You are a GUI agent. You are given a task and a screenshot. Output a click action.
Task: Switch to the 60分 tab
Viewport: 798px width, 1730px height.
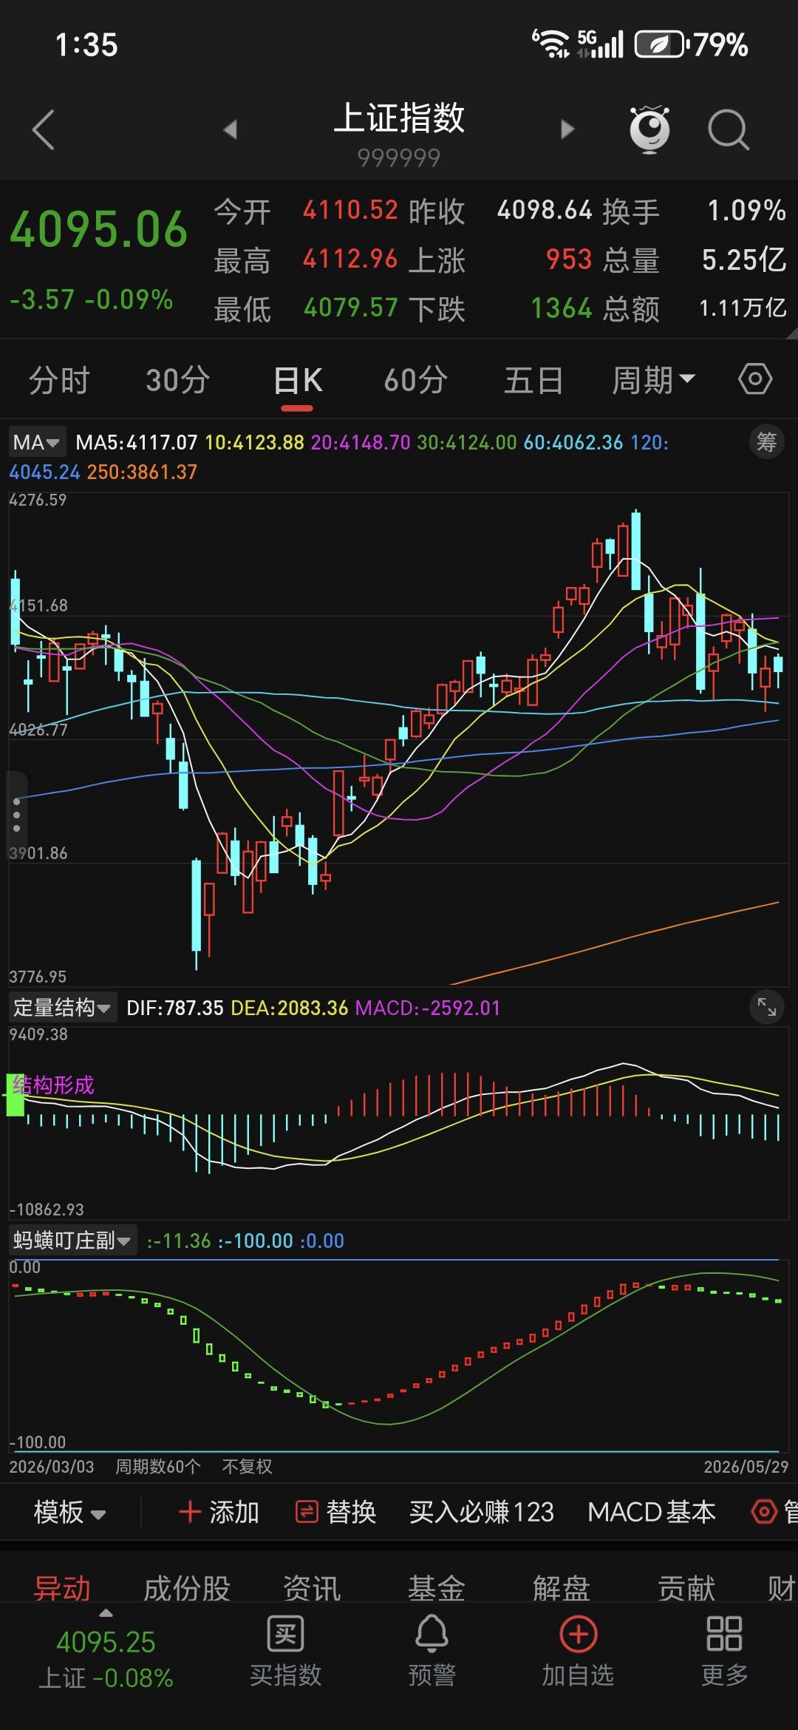coord(415,380)
